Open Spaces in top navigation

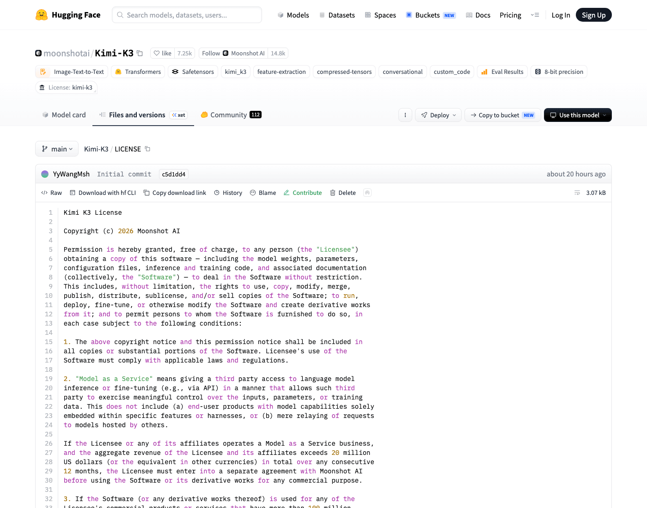pos(380,15)
